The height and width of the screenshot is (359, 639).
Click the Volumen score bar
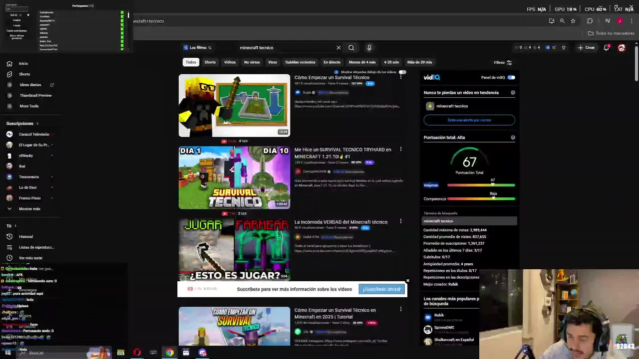(x=481, y=185)
